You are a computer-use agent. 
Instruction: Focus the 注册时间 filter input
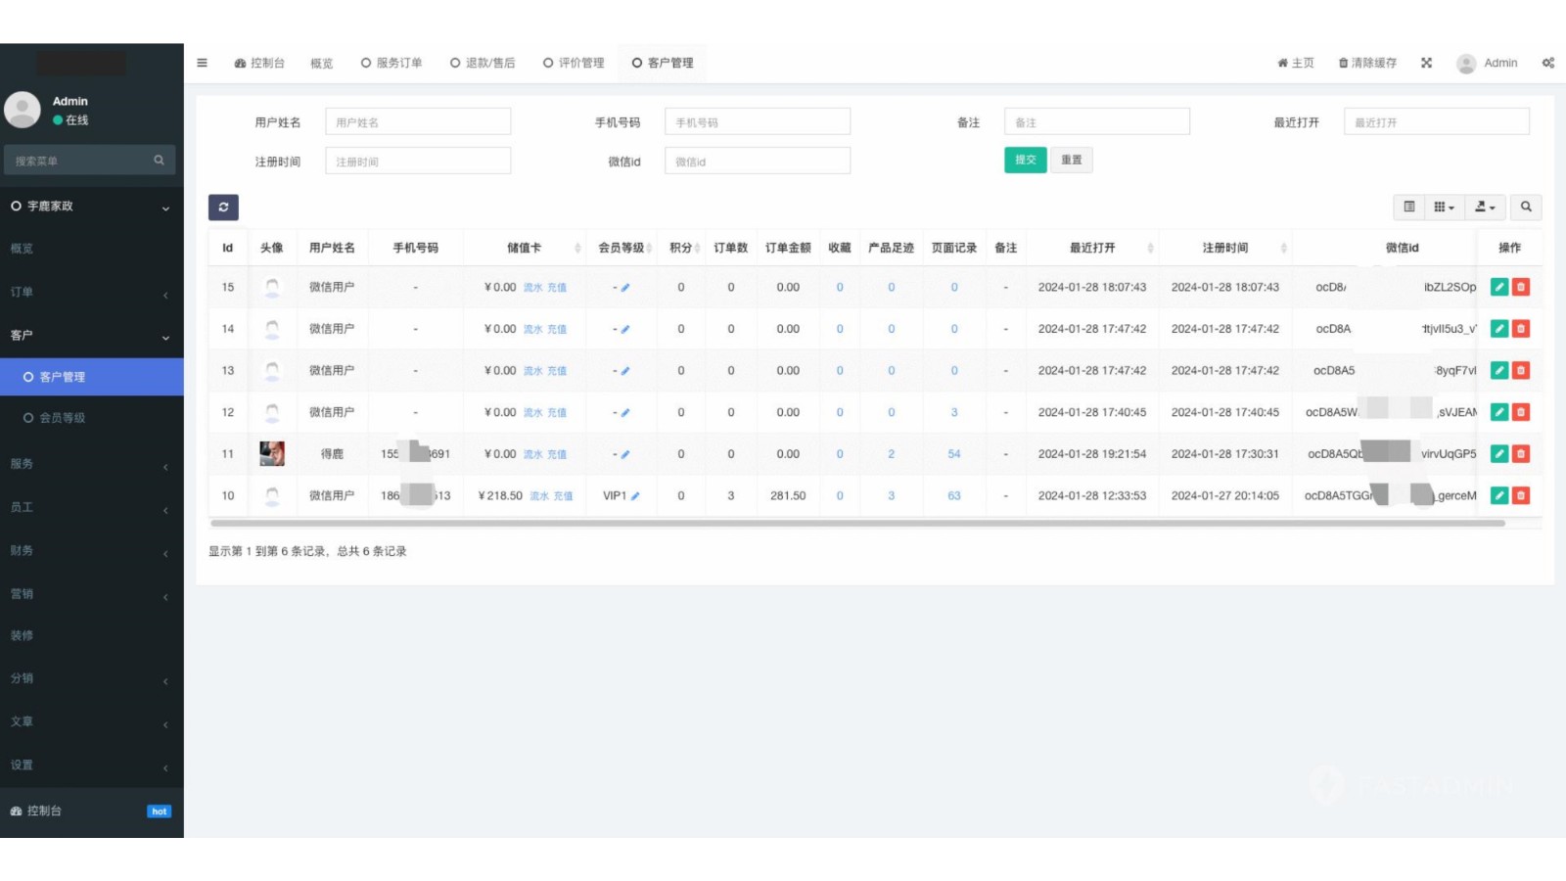tap(418, 161)
